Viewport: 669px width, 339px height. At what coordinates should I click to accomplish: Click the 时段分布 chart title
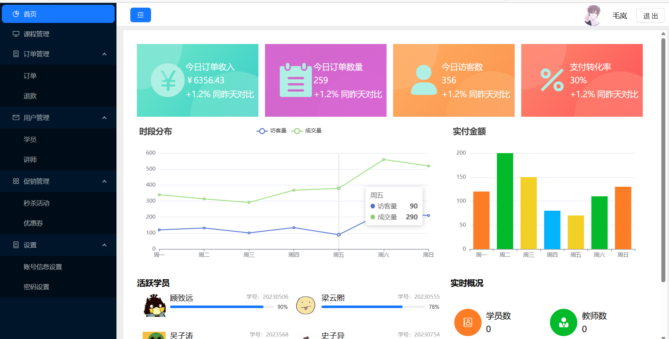[x=155, y=132]
